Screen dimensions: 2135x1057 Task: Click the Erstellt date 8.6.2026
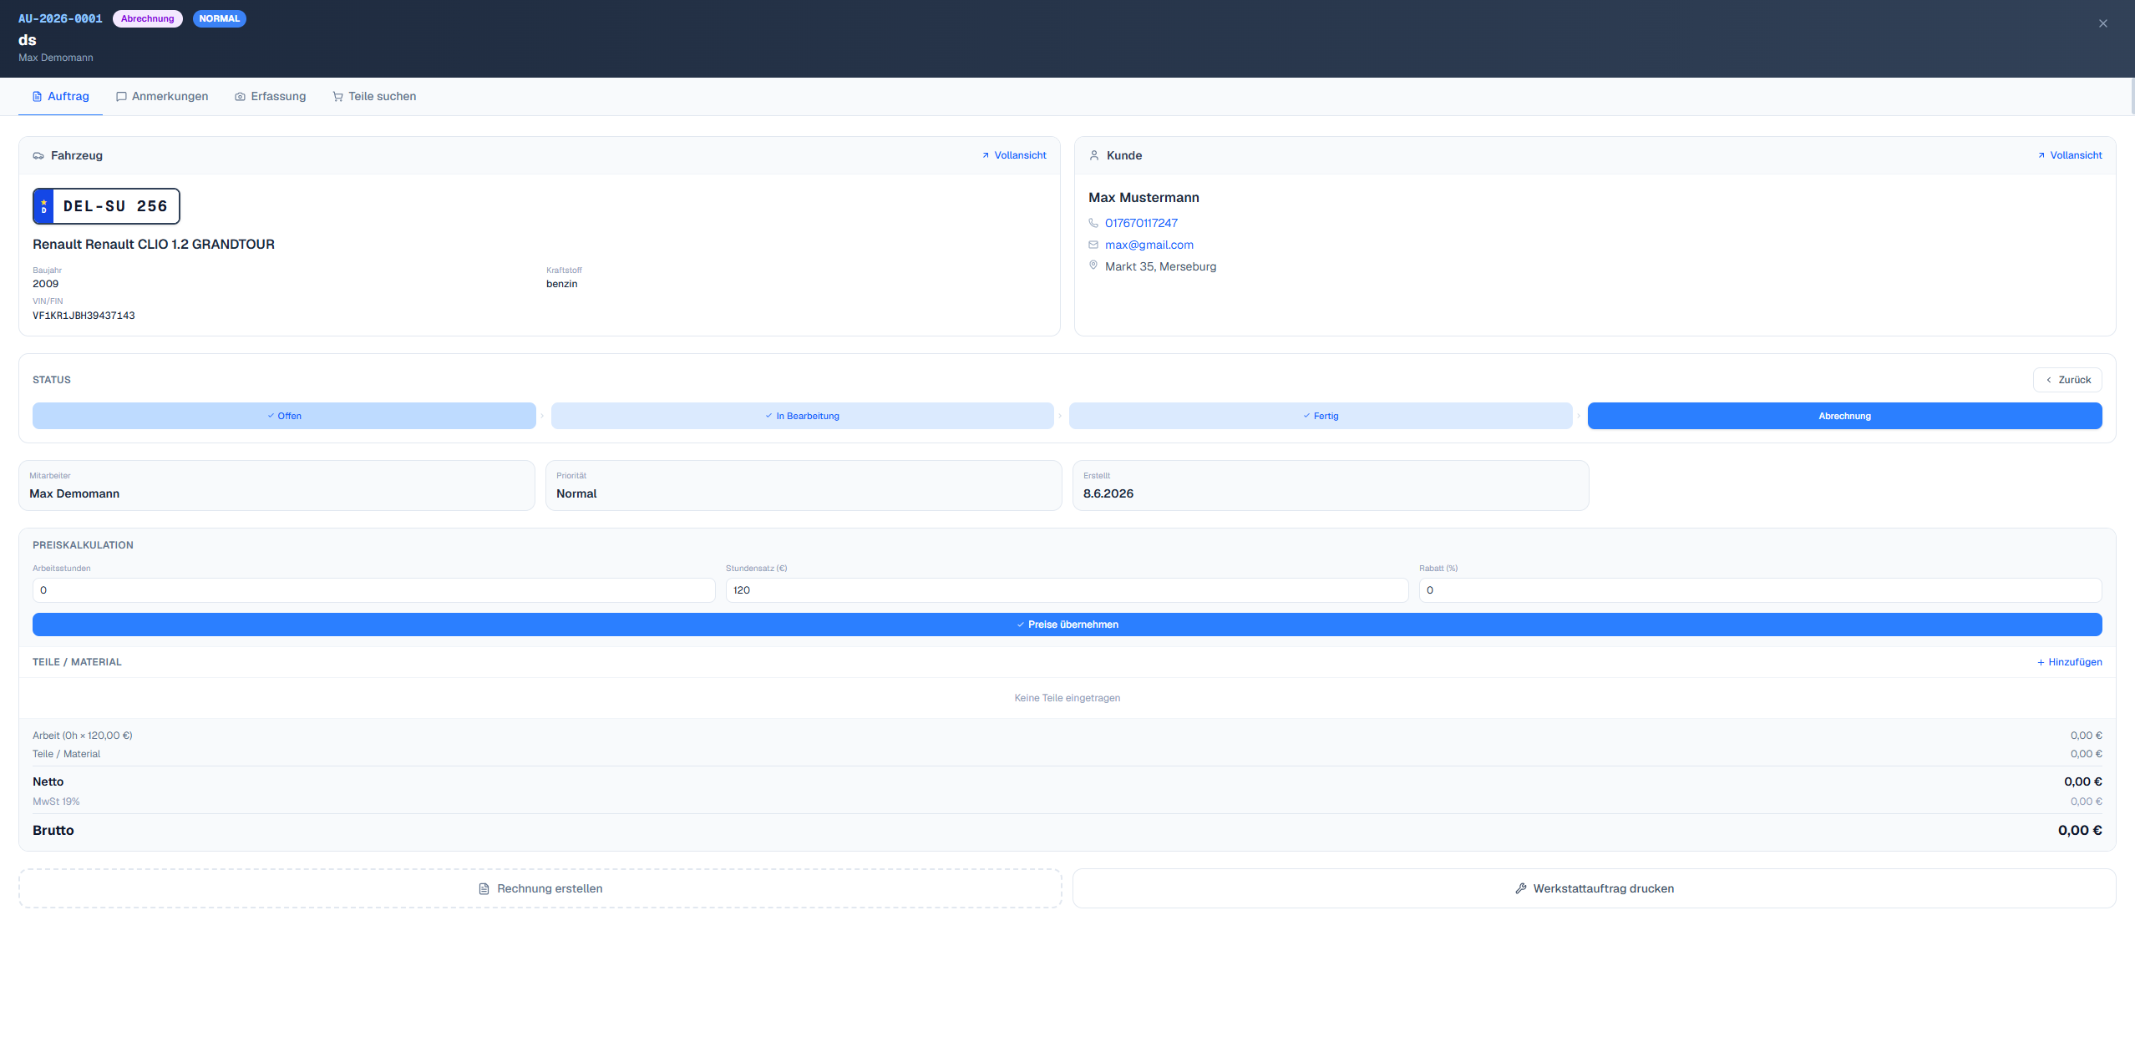pos(1108,493)
